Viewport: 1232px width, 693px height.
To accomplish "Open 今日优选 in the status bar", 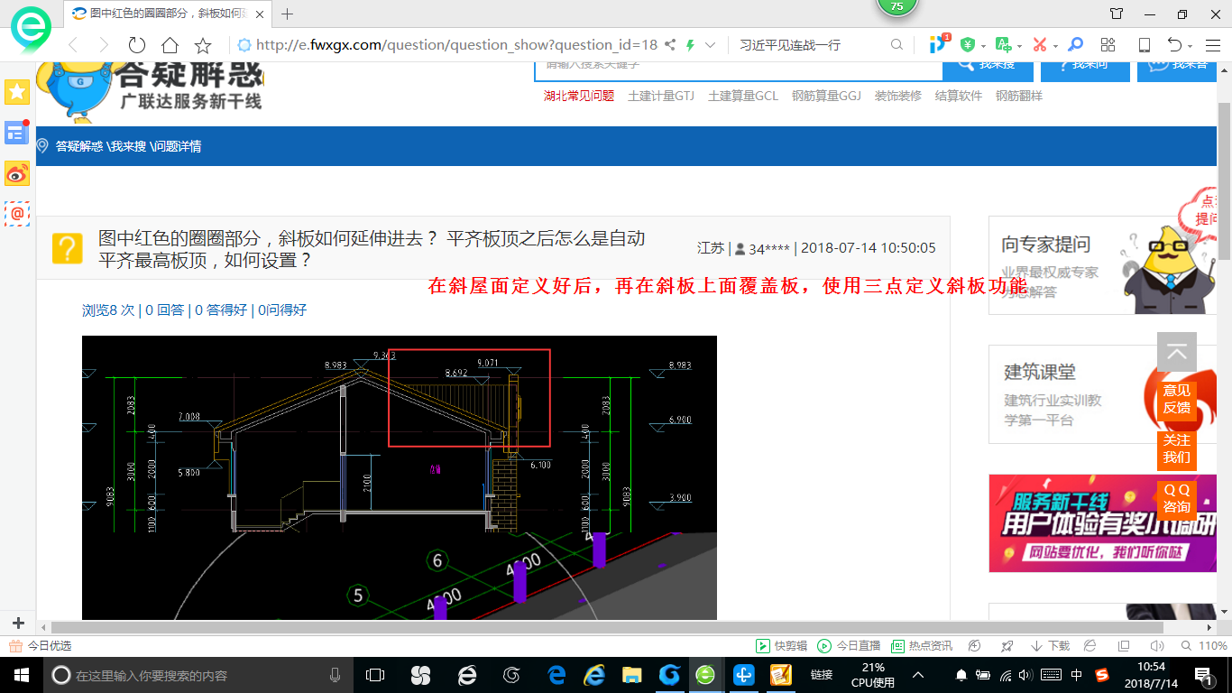I will tap(40, 646).
